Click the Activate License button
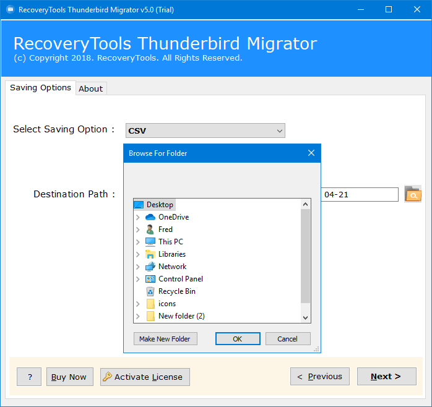Viewport: 432px width, 407px height. 145,377
